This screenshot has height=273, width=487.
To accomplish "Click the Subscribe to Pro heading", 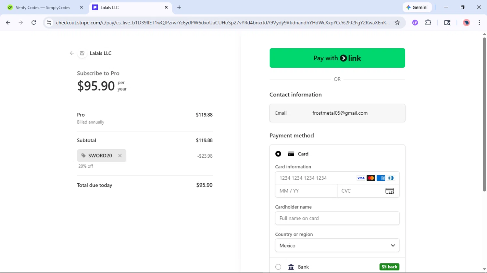I will (98, 73).
